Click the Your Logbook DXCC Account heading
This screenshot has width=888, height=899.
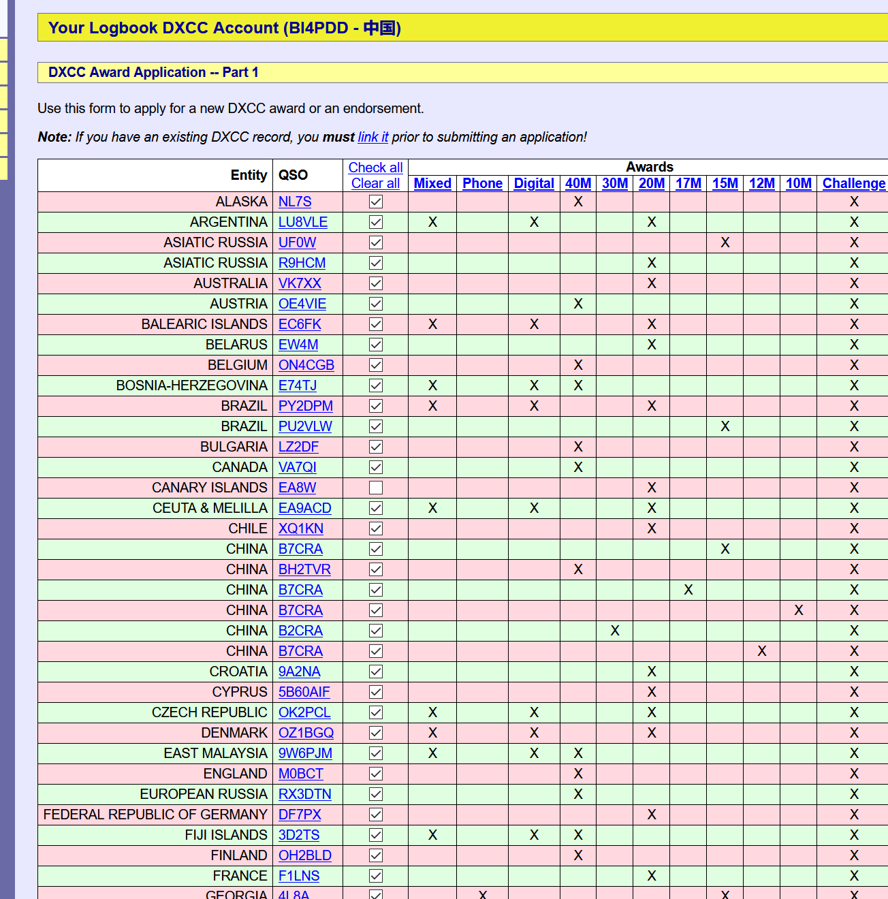225,28
